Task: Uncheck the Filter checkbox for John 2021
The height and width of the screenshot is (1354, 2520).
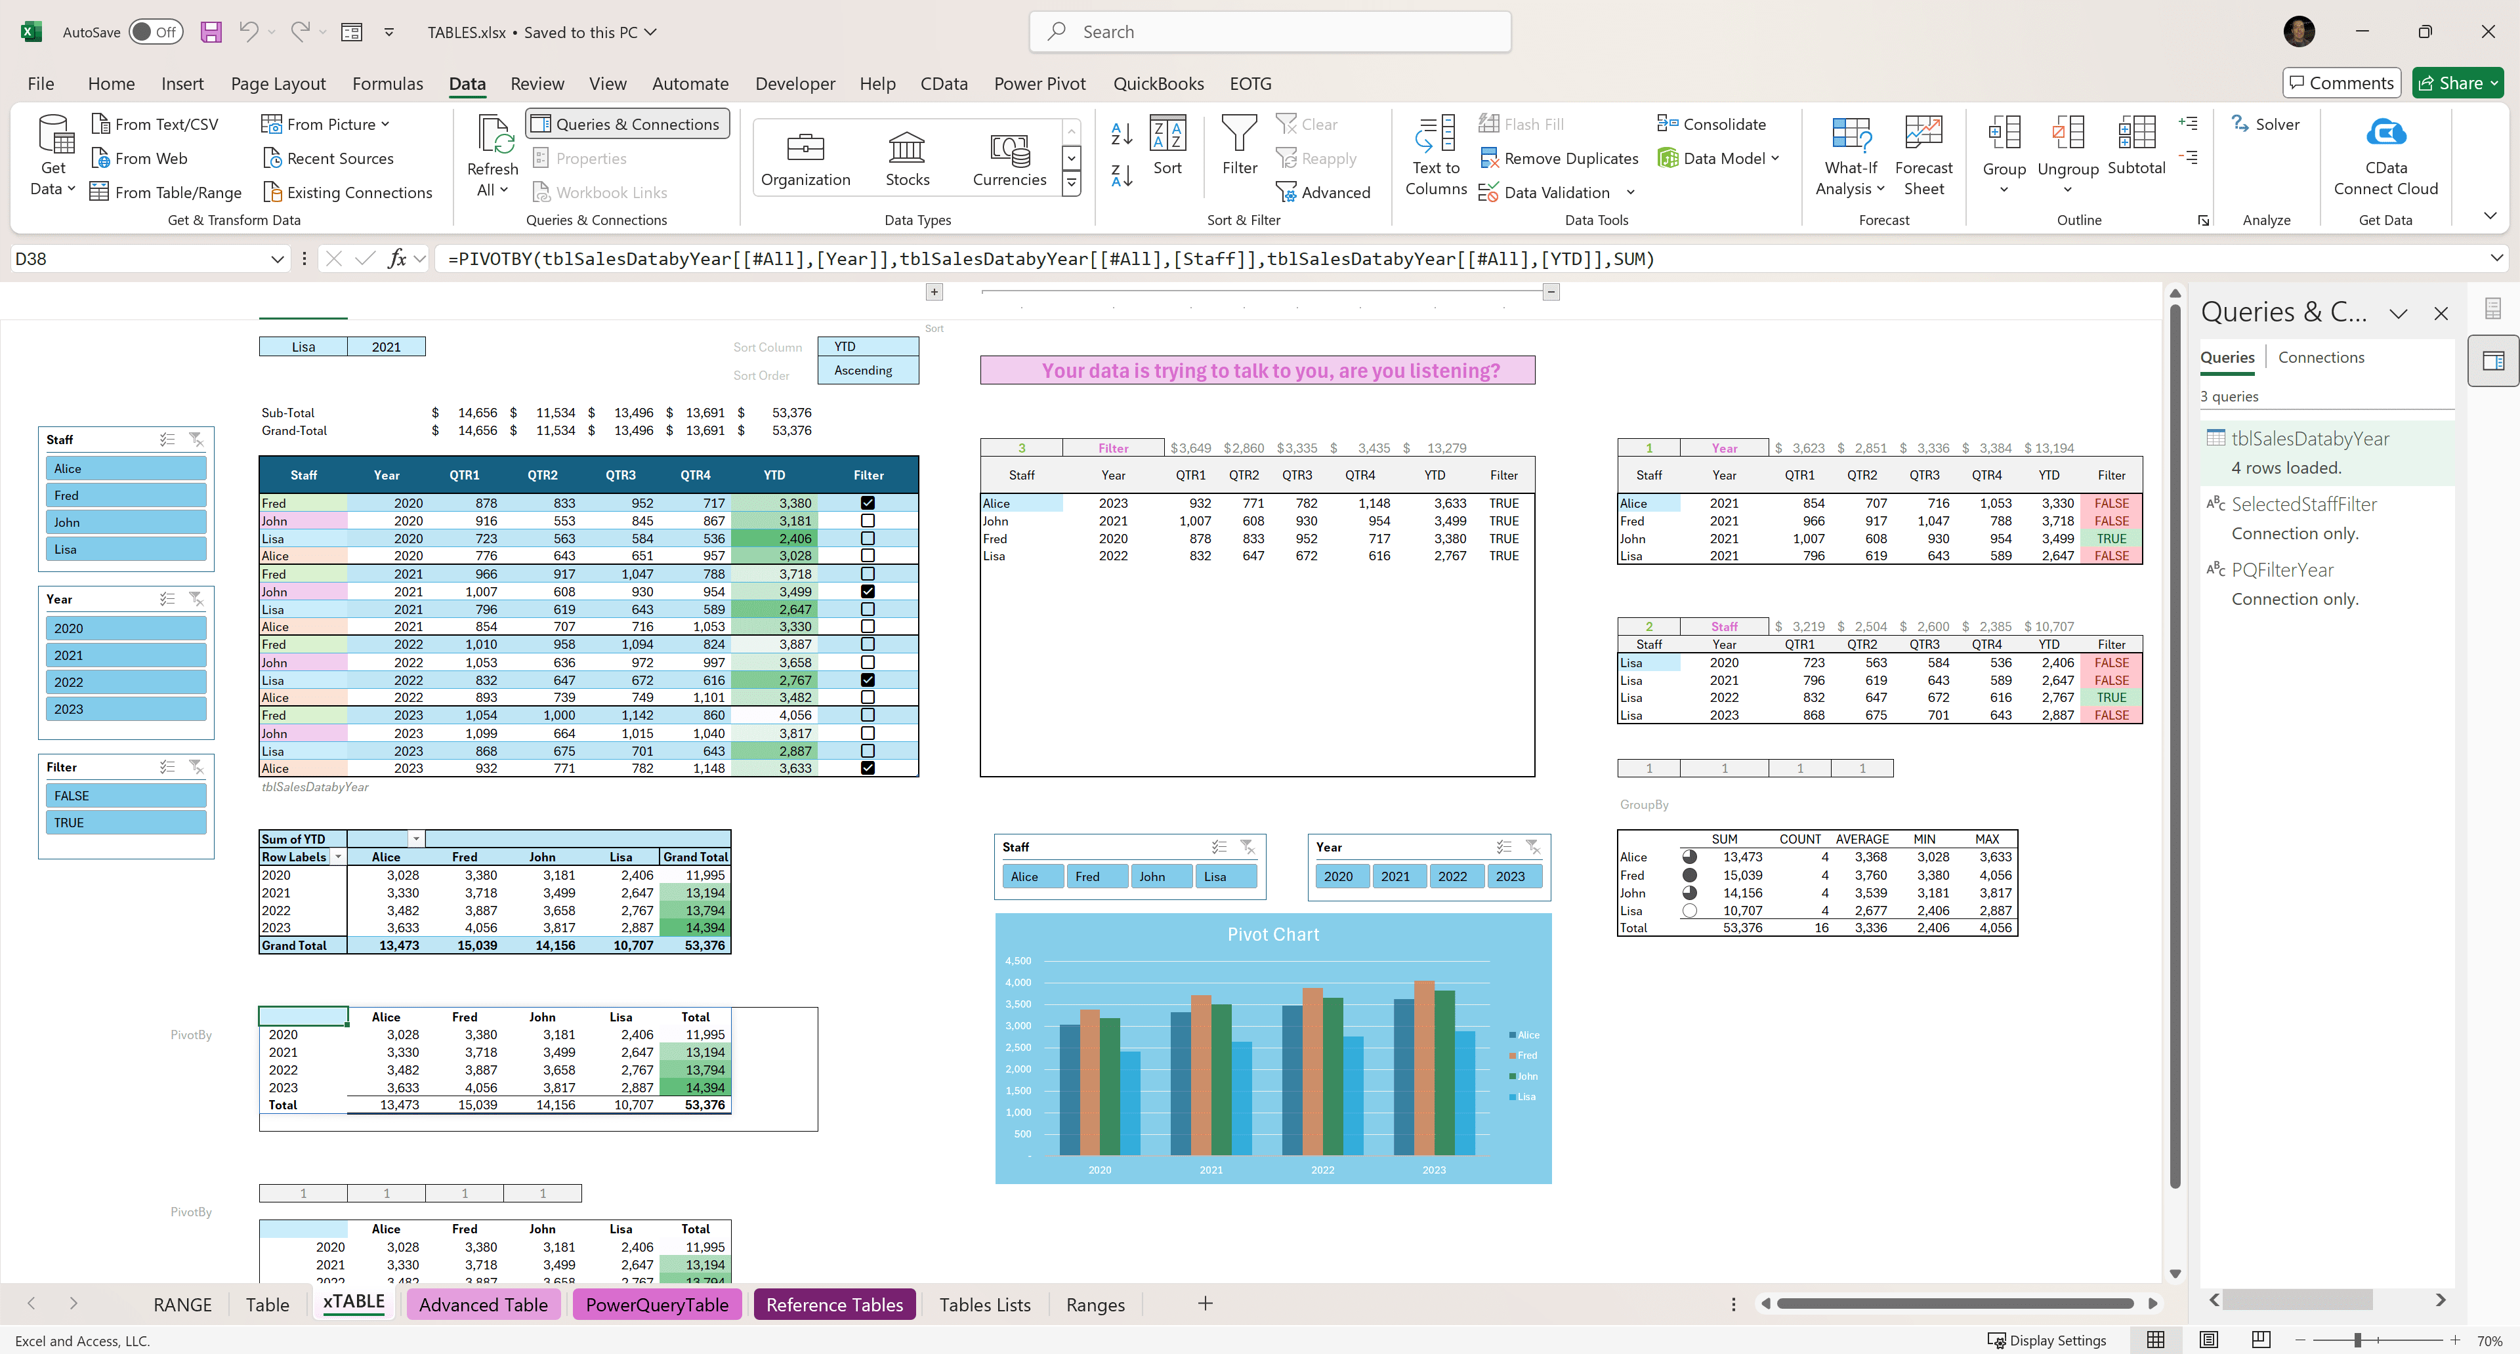Action: click(868, 592)
